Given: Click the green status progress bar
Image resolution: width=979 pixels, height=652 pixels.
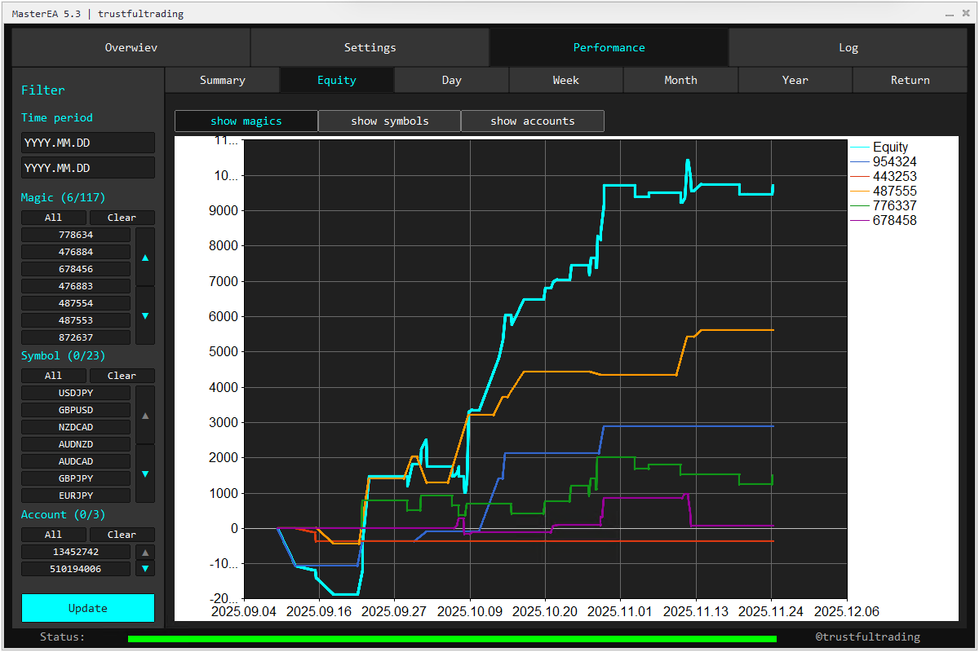Looking at the screenshot, I should (x=452, y=639).
